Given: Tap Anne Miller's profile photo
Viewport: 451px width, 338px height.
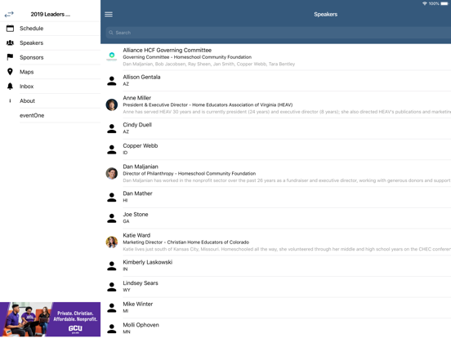Looking at the screenshot, I should pos(112,105).
